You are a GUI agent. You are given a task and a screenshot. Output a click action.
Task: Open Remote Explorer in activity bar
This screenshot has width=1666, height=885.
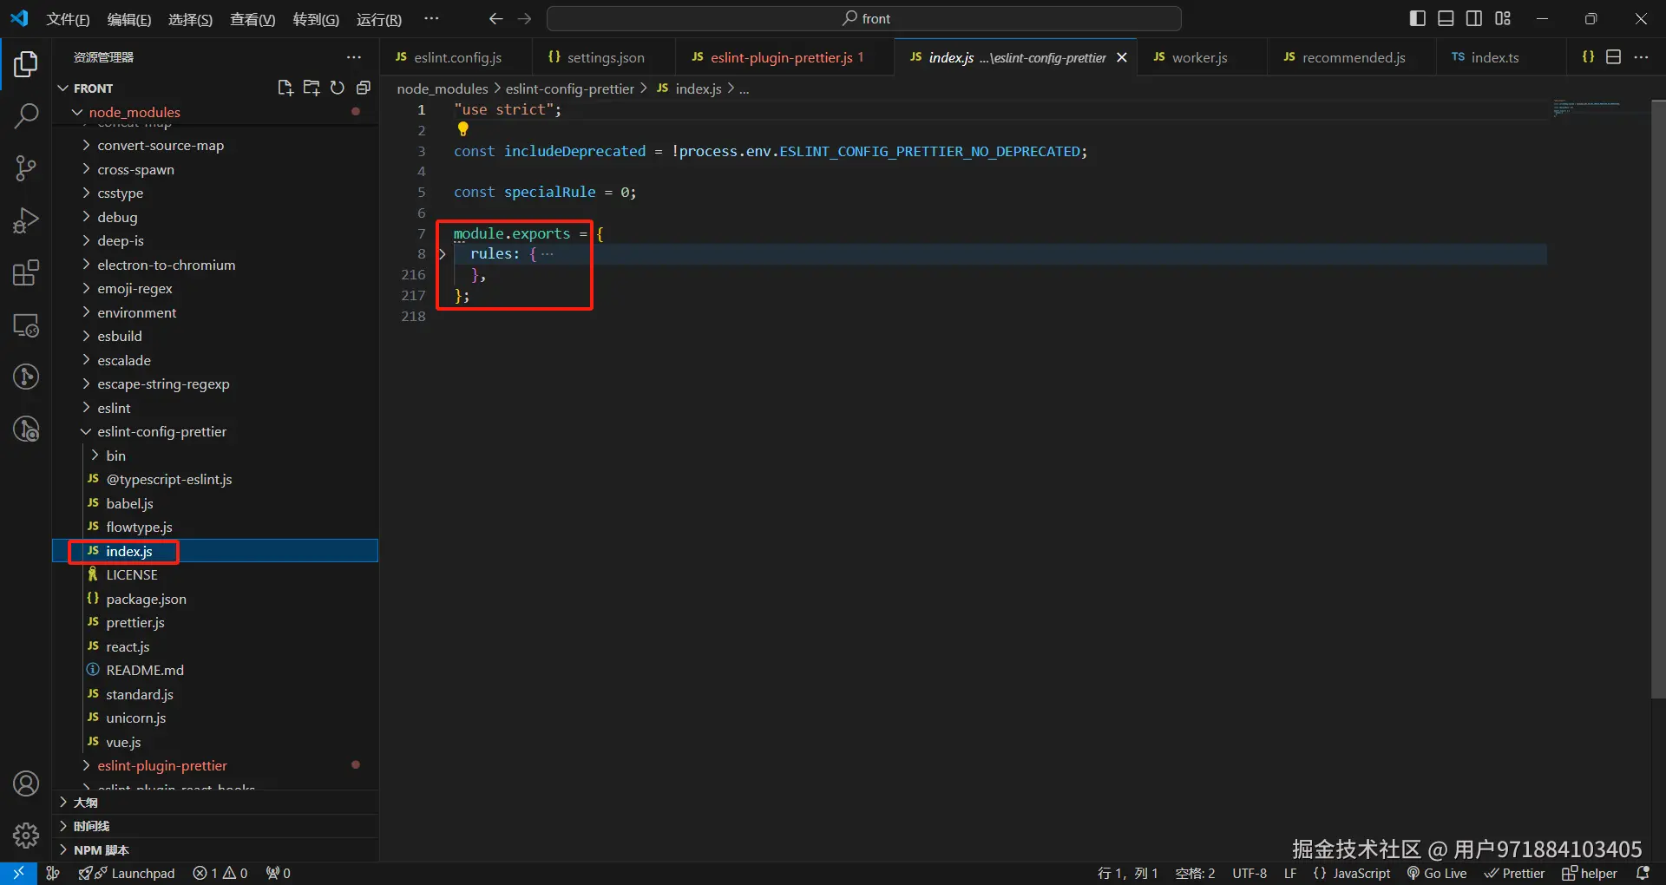tap(26, 325)
